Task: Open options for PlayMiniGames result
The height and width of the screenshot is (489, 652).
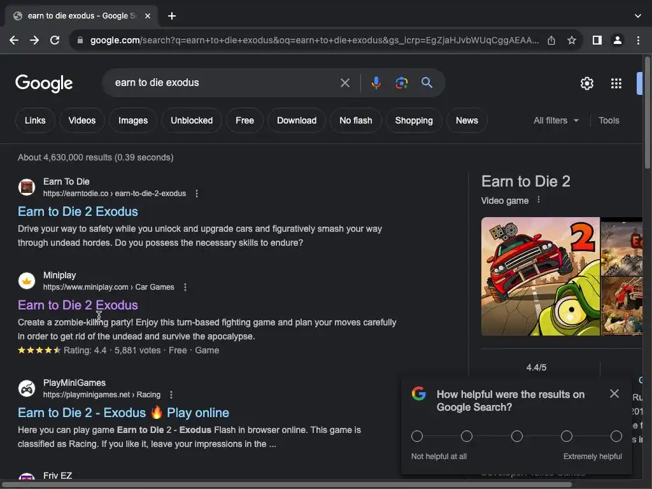Action: [171, 395]
